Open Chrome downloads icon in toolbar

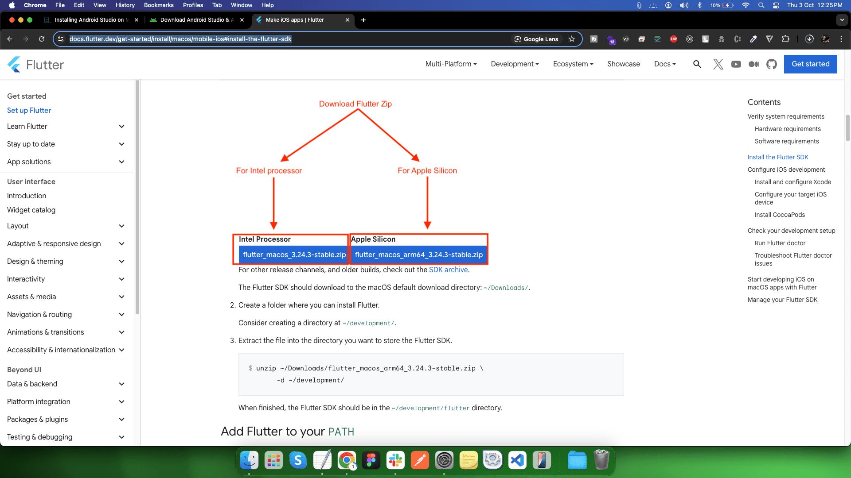pyautogui.click(x=809, y=39)
